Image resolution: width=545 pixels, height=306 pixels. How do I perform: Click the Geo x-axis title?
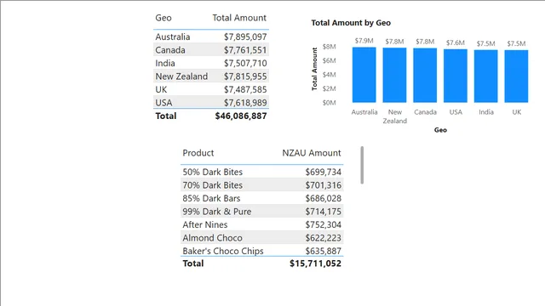click(440, 130)
